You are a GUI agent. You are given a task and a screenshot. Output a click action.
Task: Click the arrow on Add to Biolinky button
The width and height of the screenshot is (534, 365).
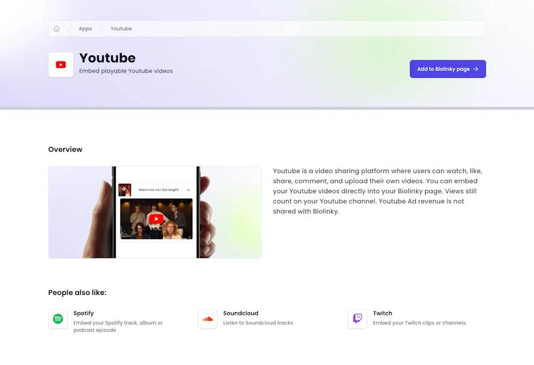(476, 69)
